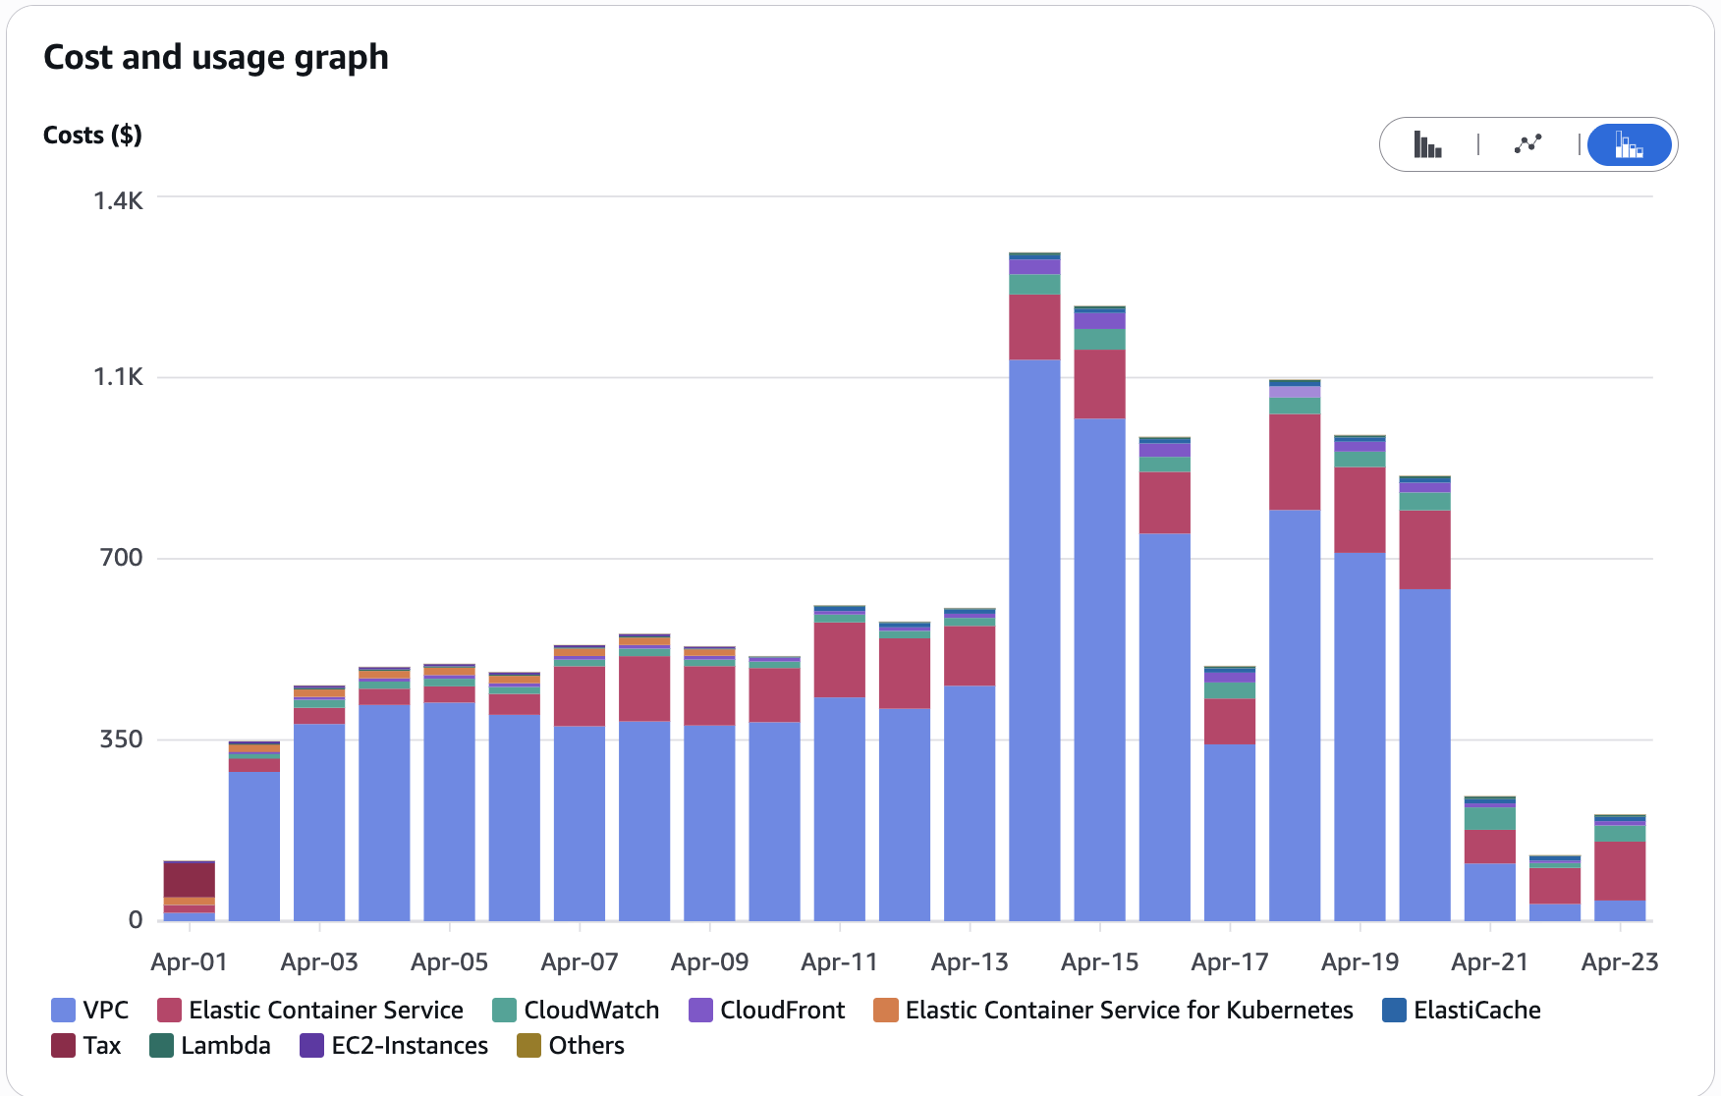The image size is (1721, 1096).
Task: Click the Apr-17 bar's VPC segment
Action: [x=1230, y=833]
